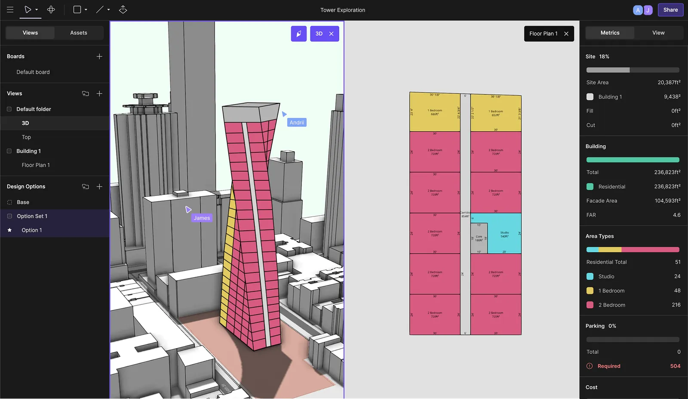Click the push-pull extrude tool icon
The image size is (688, 399).
[x=123, y=9]
